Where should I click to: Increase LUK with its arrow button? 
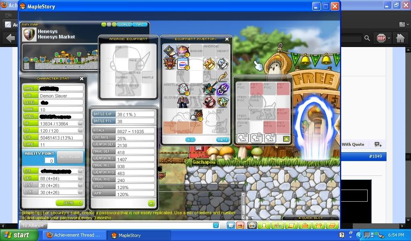pos(80,192)
